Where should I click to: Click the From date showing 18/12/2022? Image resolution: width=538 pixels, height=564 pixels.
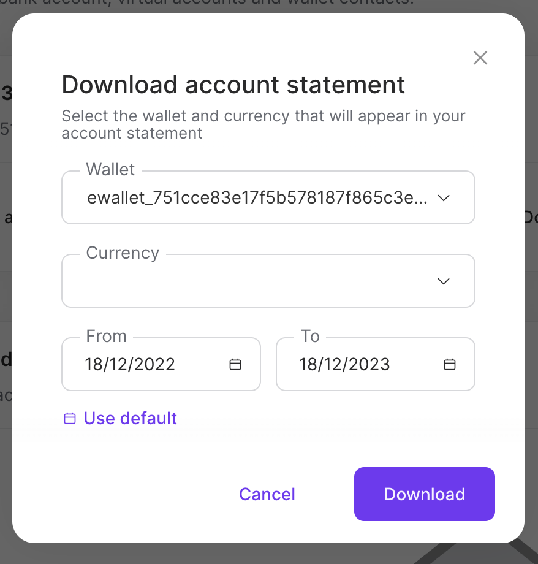coord(130,364)
